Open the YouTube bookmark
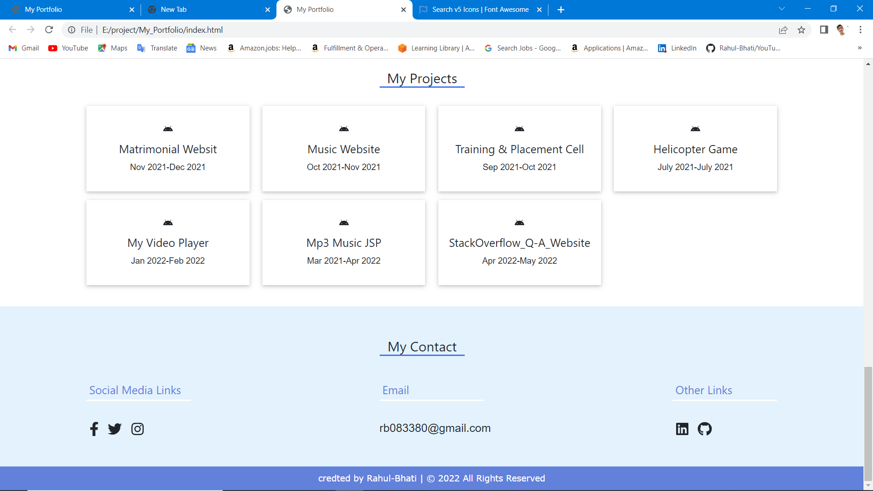This screenshot has width=873, height=491. (68, 48)
